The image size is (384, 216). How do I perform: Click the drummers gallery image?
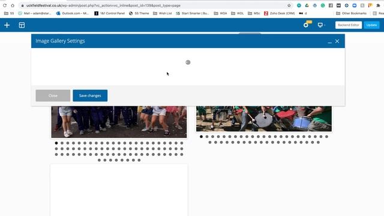264,119
